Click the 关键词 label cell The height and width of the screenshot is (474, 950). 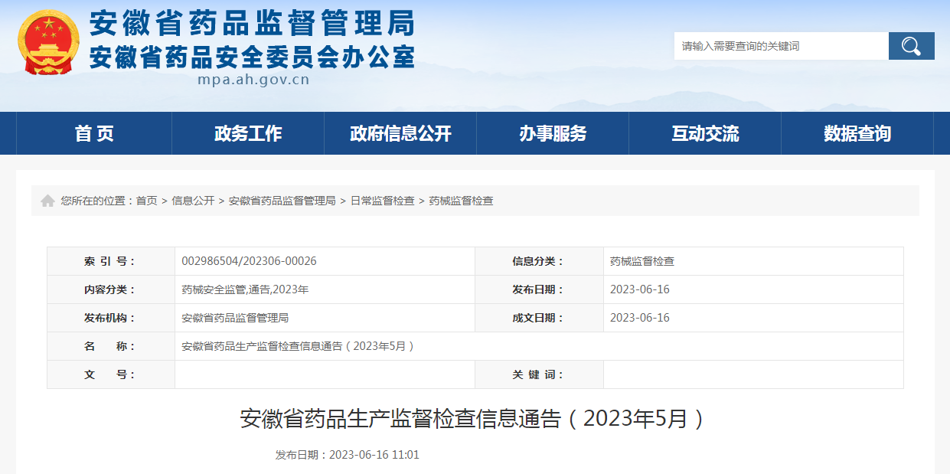point(539,374)
